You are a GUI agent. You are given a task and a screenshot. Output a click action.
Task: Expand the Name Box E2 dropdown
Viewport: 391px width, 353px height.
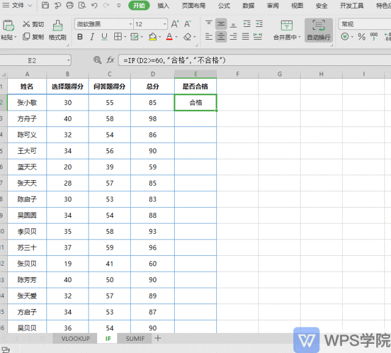tap(68, 60)
